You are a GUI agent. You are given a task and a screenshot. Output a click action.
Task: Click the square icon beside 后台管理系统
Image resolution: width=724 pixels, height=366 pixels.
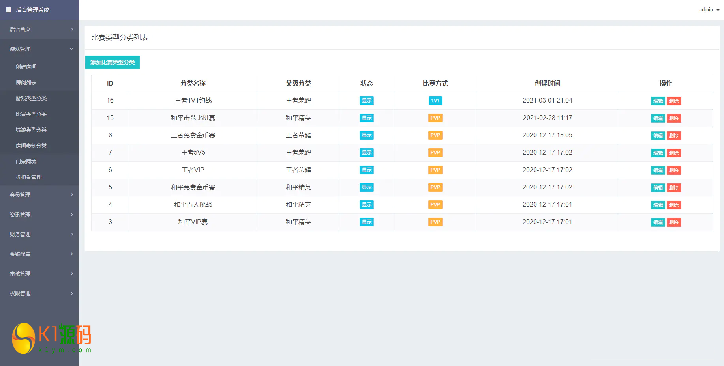(x=8, y=10)
